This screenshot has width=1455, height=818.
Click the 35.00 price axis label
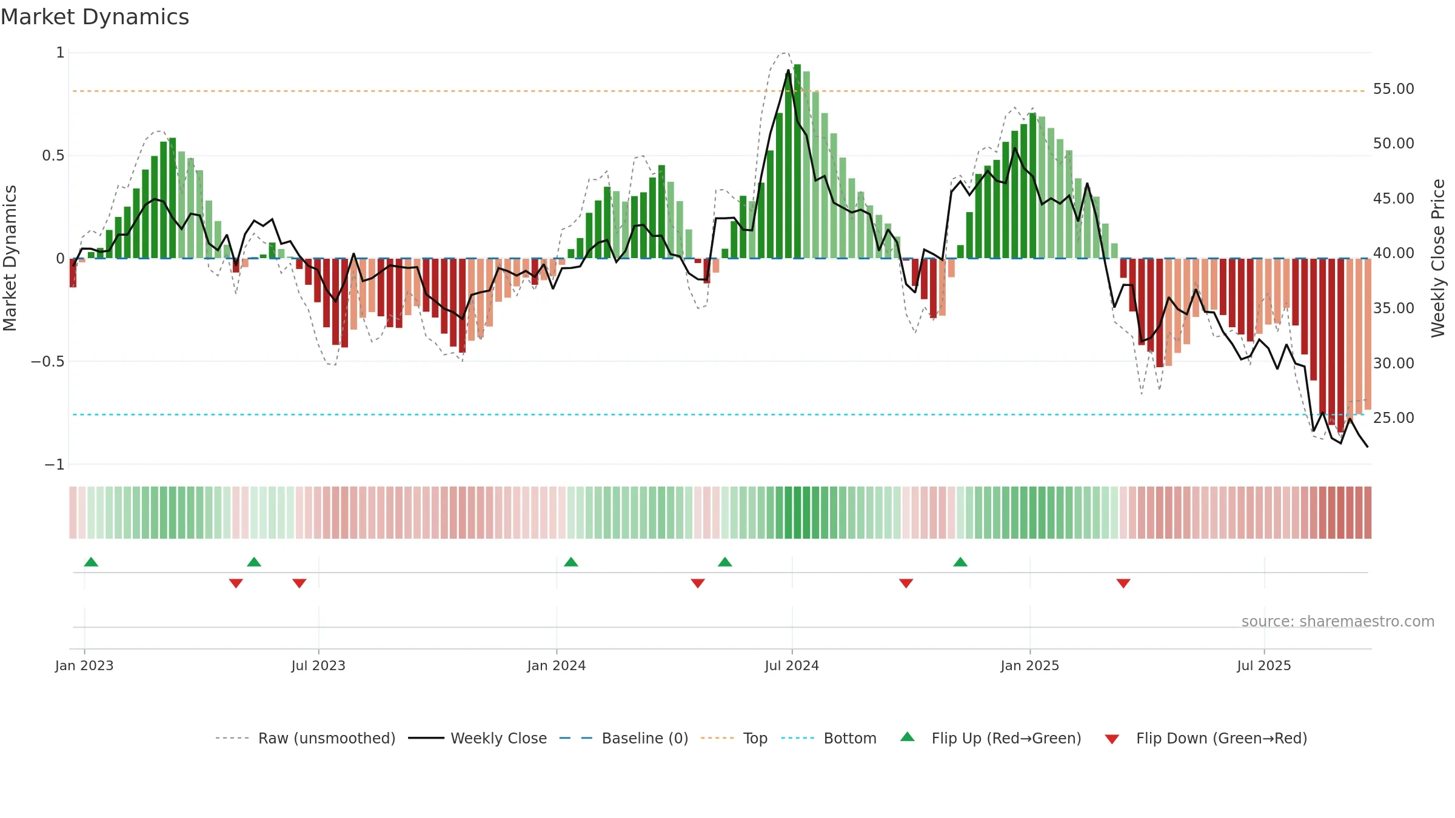click(x=1394, y=308)
